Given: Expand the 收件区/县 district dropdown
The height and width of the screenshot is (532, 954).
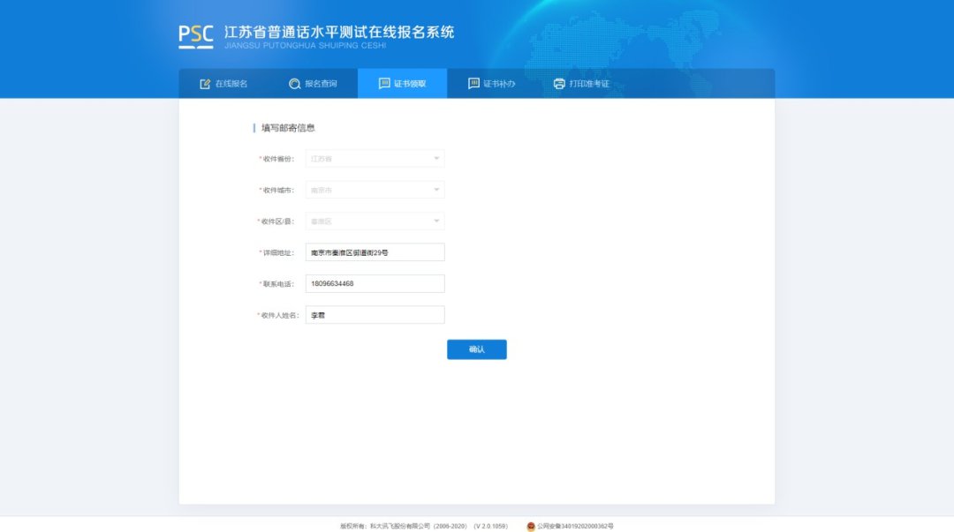Looking at the screenshot, I should pos(375,221).
